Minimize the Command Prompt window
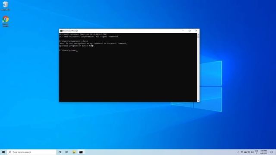The width and height of the screenshot is (276, 155). coord(183,31)
